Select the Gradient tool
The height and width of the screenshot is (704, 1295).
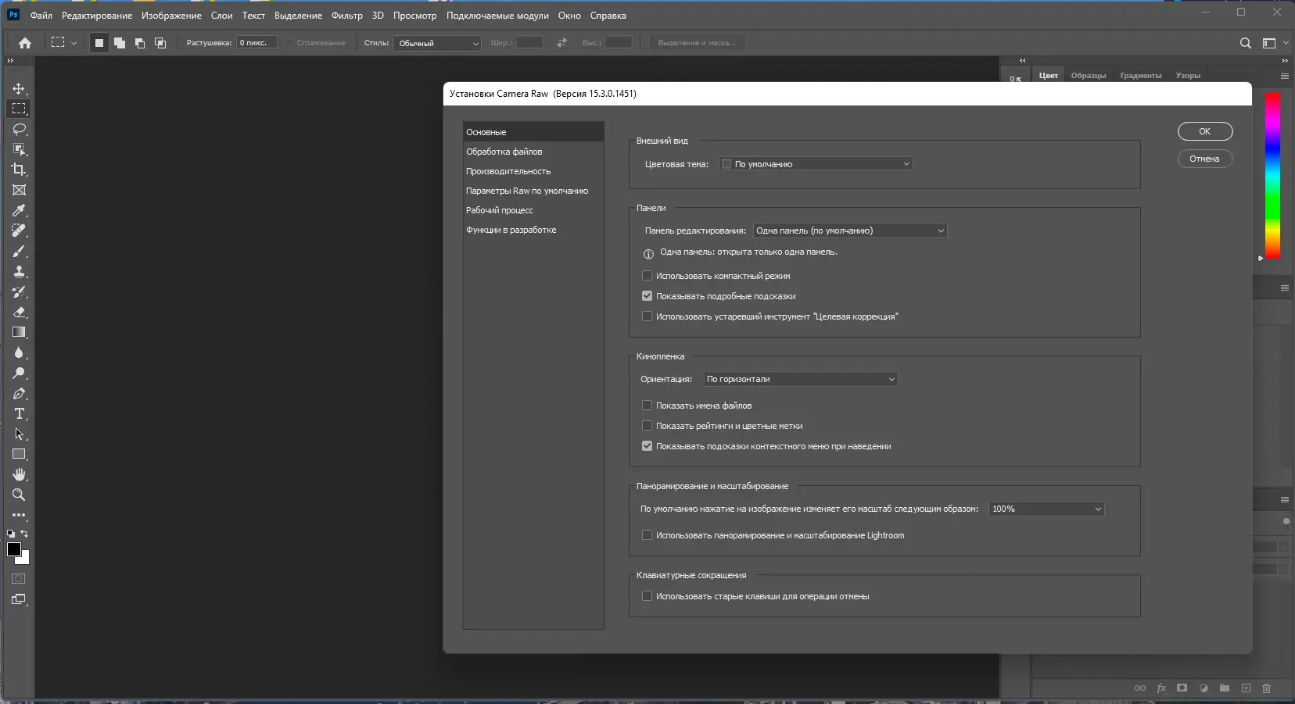(19, 332)
